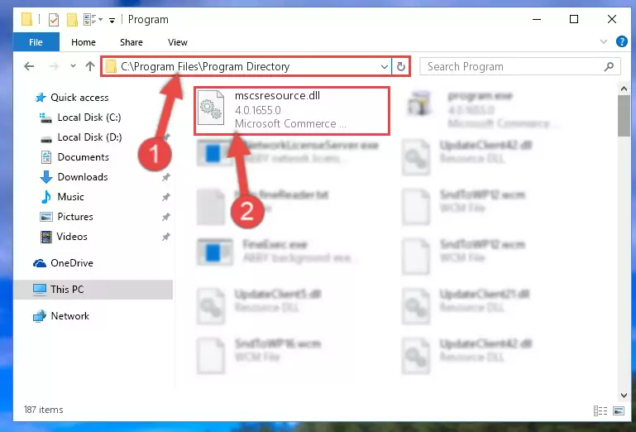Open the Customize Quick Access Toolbar dropdown
This screenshot has width=636, height=432.
click(112, 20)
